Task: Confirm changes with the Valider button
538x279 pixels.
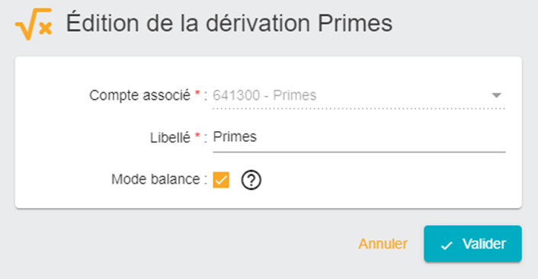Action: (472, 244)
